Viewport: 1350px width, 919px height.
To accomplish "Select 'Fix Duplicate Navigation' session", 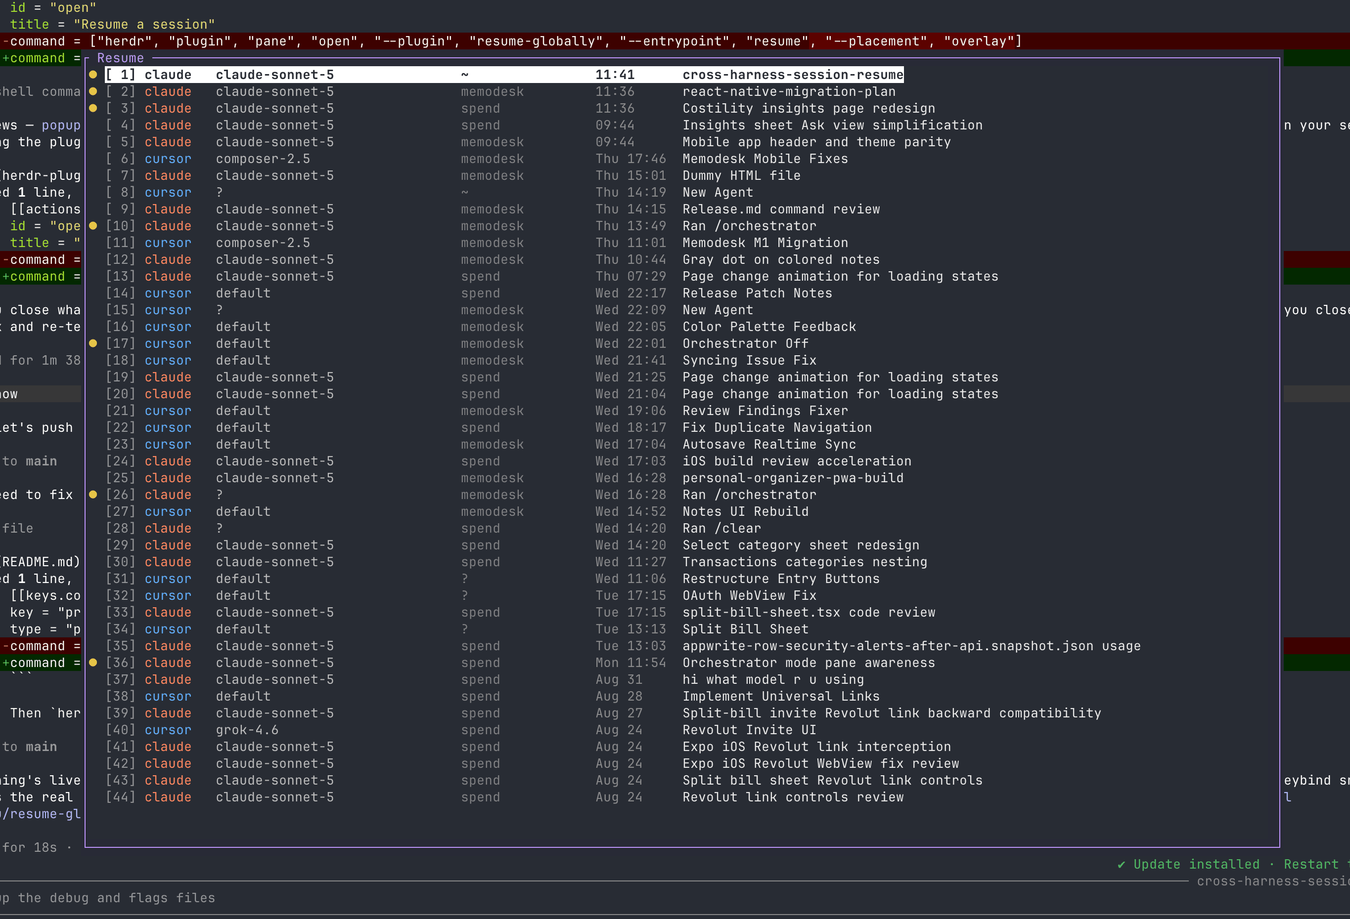I will click(x=489, y=428).
